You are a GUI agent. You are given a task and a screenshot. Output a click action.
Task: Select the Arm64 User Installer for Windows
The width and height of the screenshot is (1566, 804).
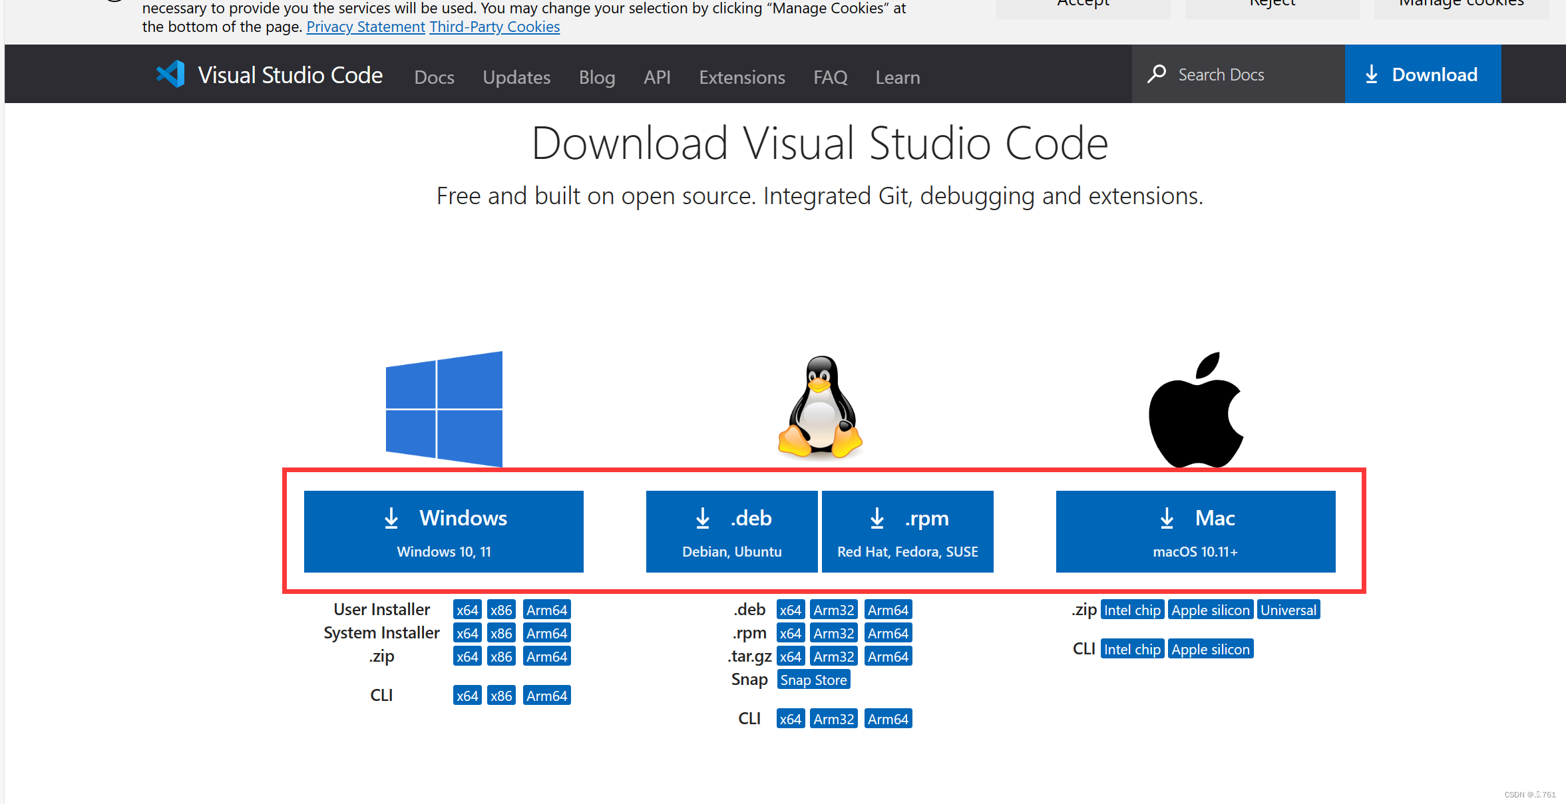546,609
